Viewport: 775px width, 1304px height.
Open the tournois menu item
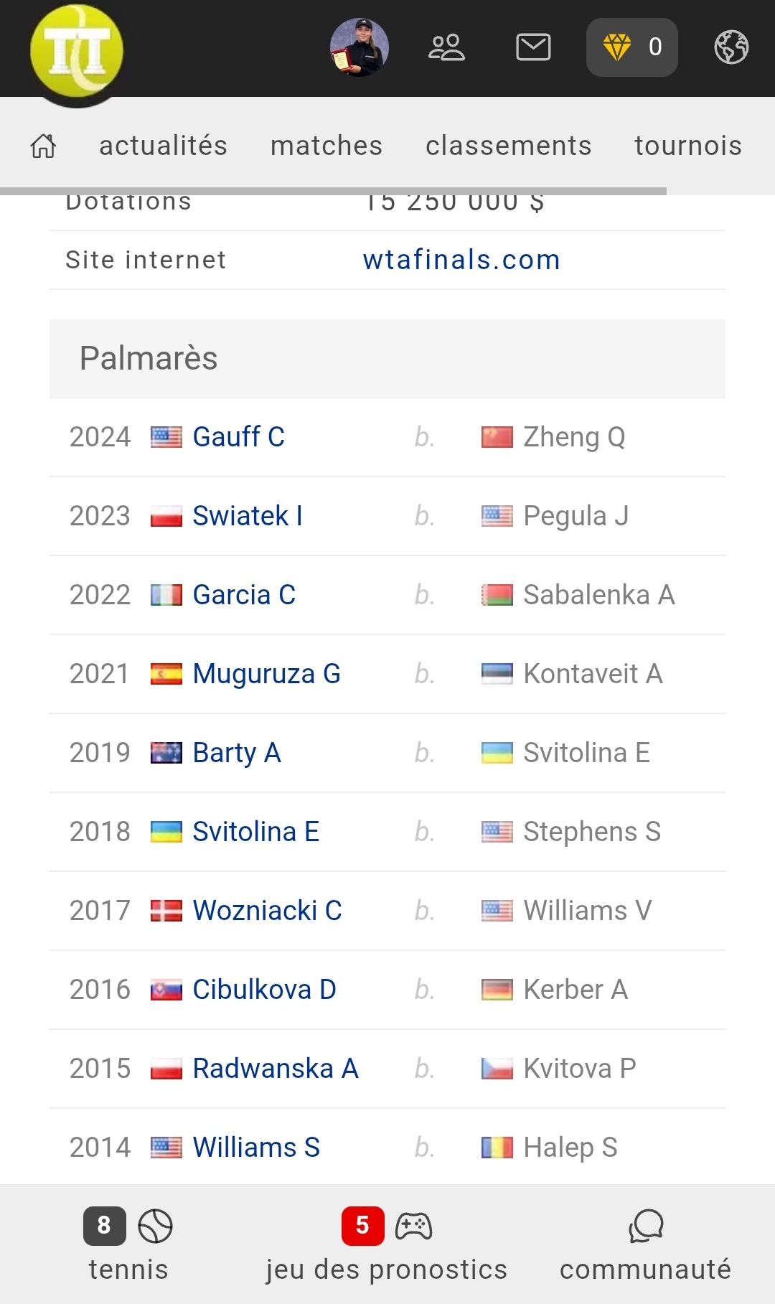coord(688,146)
